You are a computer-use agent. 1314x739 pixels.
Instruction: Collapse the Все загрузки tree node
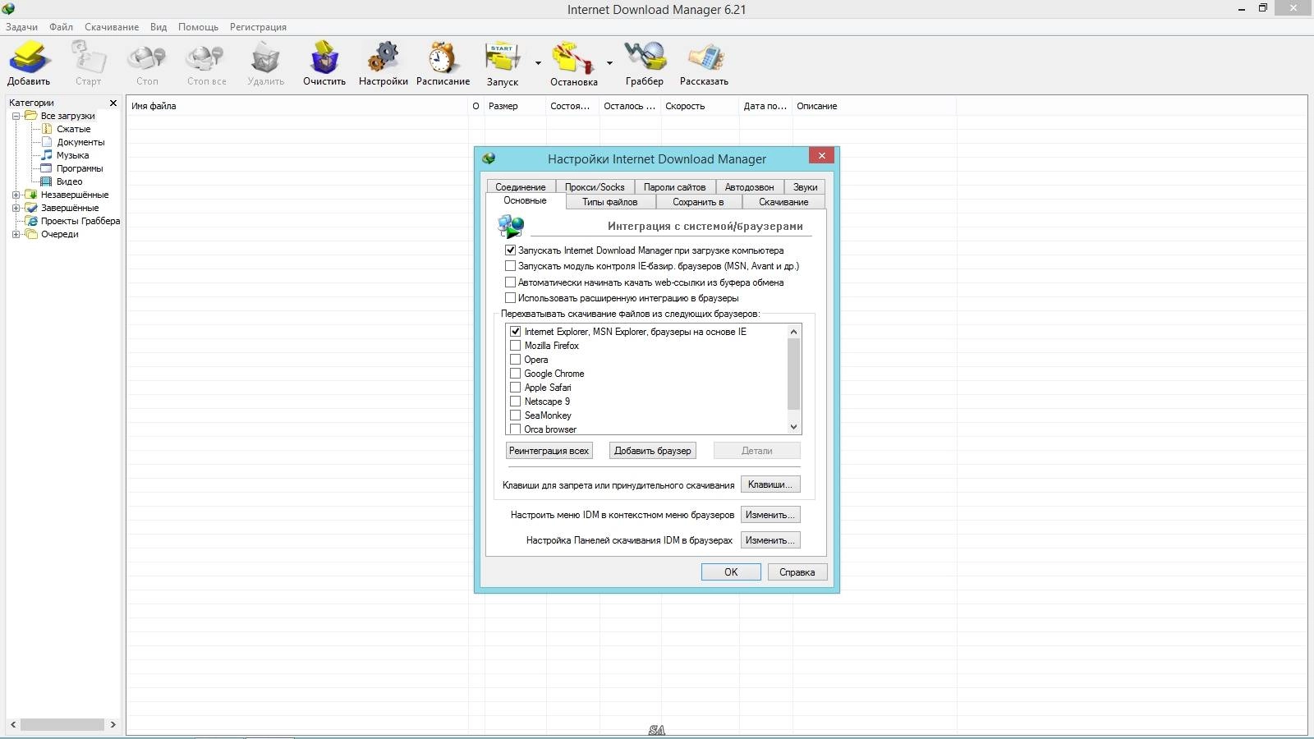[x=16, y=116]
